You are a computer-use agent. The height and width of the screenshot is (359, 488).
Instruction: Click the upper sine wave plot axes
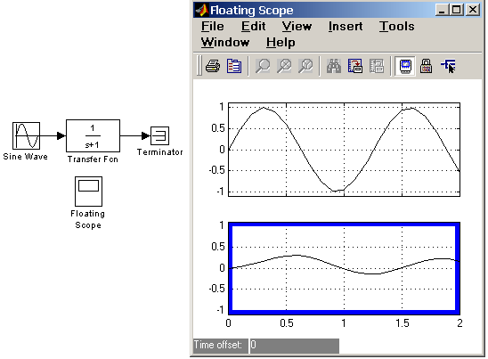tap(344, 150)
